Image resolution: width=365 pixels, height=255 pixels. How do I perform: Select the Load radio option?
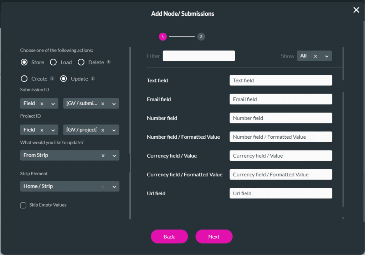[53, 62]
